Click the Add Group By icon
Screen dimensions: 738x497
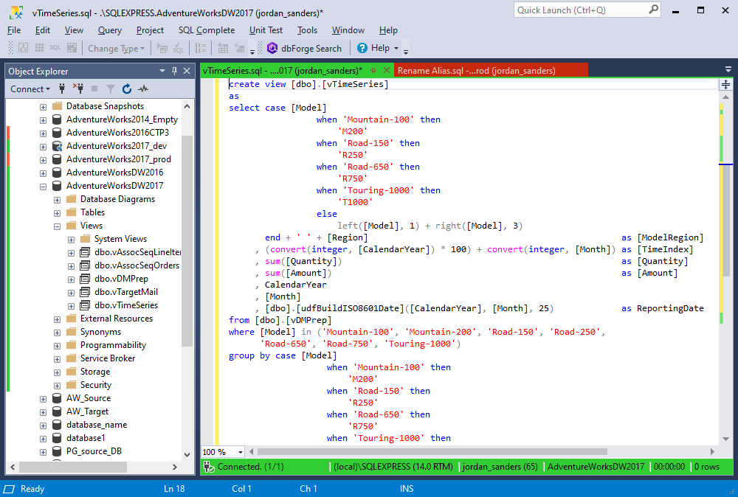pos(201,48)
